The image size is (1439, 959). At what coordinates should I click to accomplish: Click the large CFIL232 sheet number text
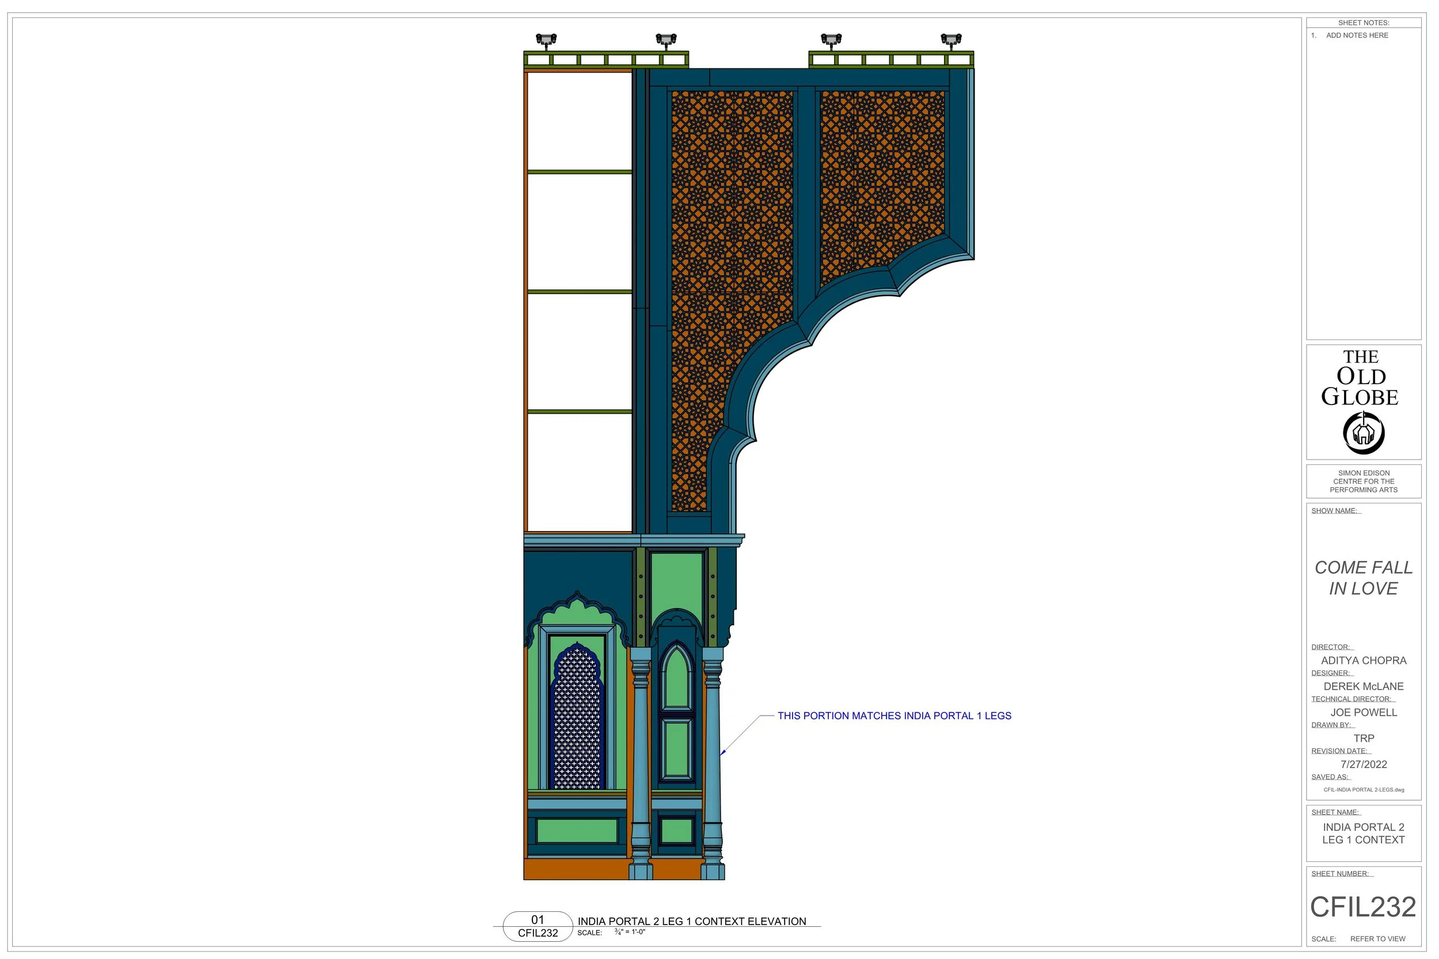tap(1362, 907)
